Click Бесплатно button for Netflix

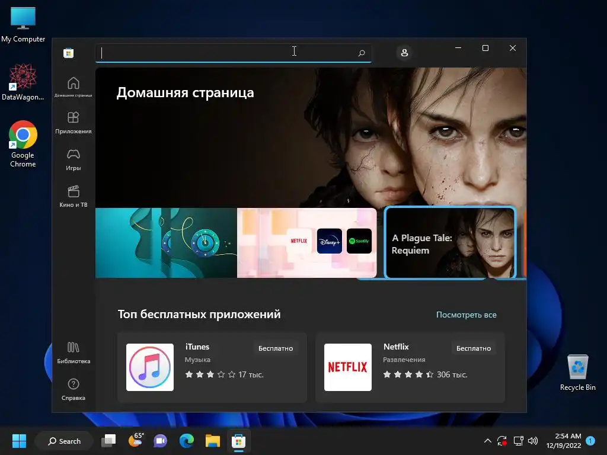474,348
